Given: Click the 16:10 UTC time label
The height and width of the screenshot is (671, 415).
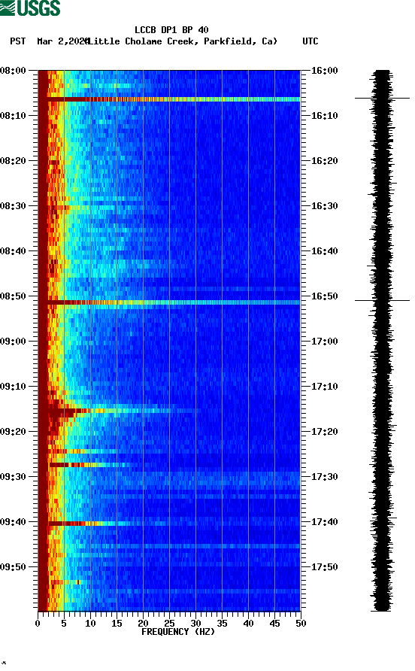Looking at the screenshot, I should pyautogui.click(x=324, y=116).
